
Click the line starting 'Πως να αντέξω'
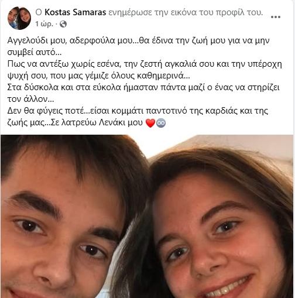145,64
